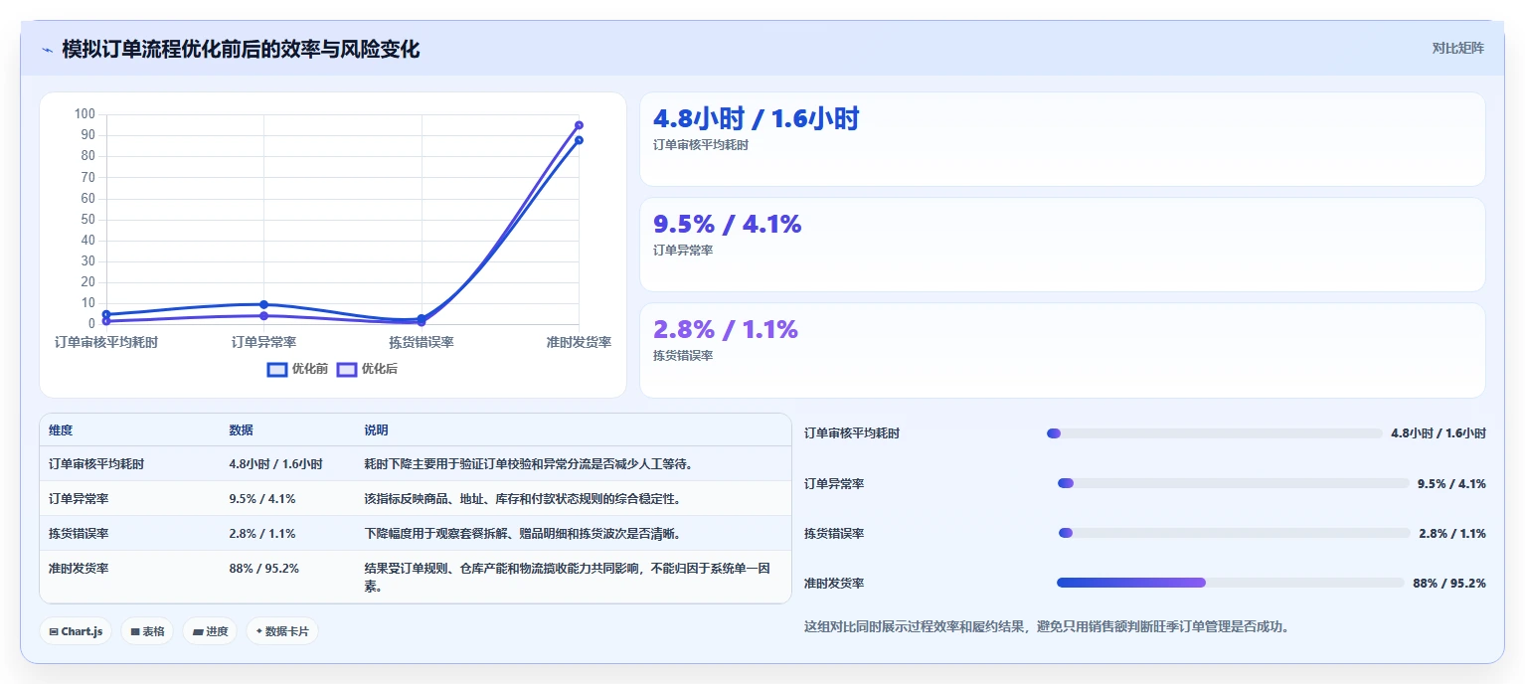Click the 对比矩阵 label in the header
Image resolution: width=1525 pixels, height=684 pixels.
(1457, 49)
